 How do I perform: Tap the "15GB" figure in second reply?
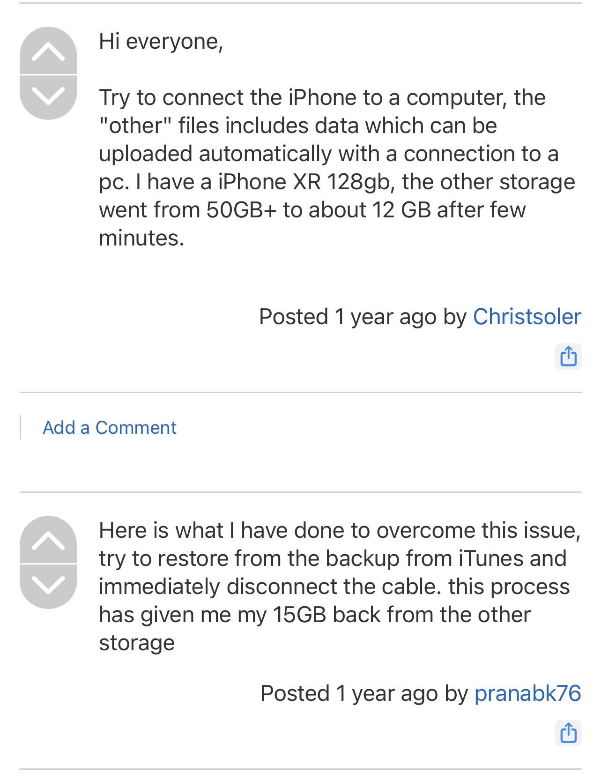[x=299, y=615]
